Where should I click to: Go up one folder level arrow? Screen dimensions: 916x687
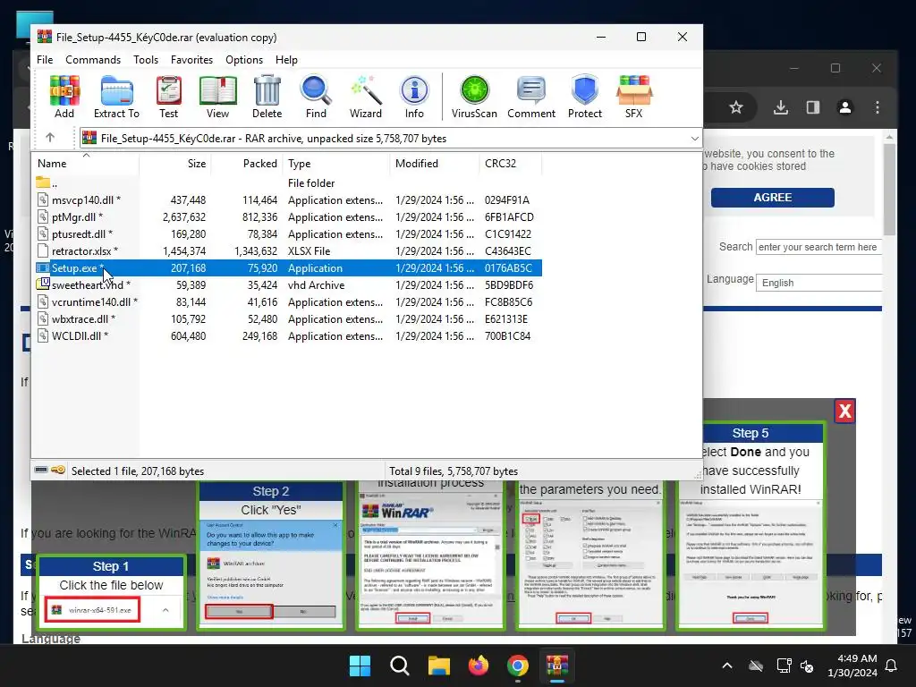(50, 138)
